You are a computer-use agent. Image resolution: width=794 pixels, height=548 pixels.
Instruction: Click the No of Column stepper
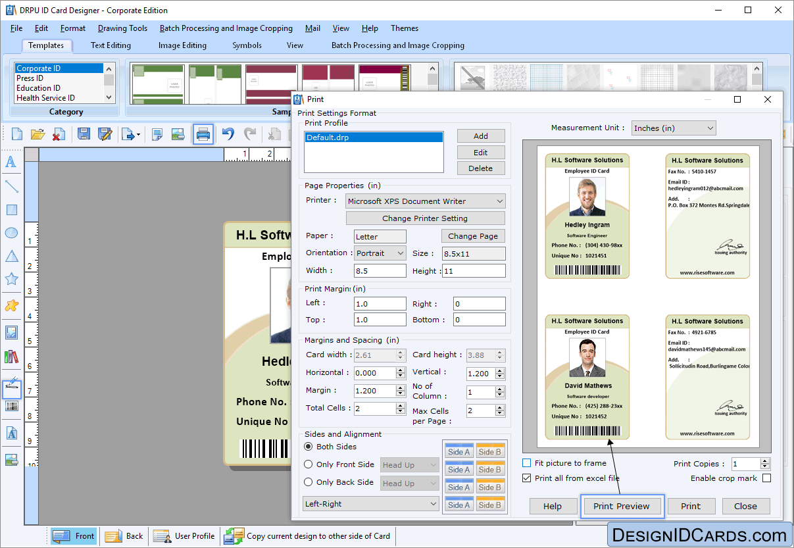[x=501, y=392]
